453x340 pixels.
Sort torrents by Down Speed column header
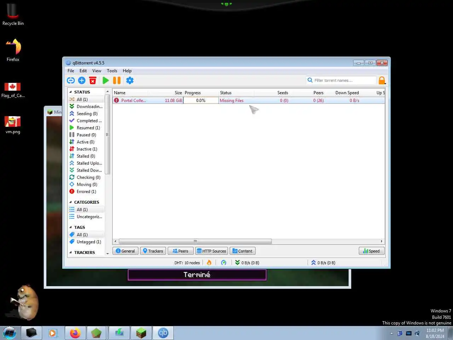click(342, 93)
